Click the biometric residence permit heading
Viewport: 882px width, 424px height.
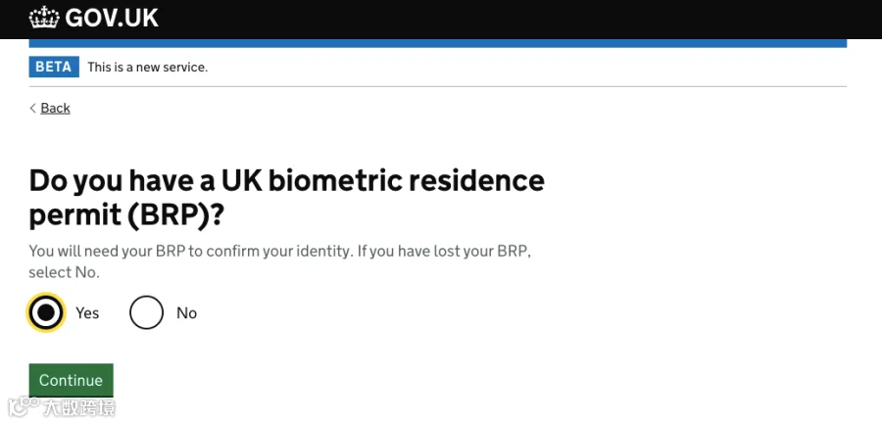click(x=286, y=198)
